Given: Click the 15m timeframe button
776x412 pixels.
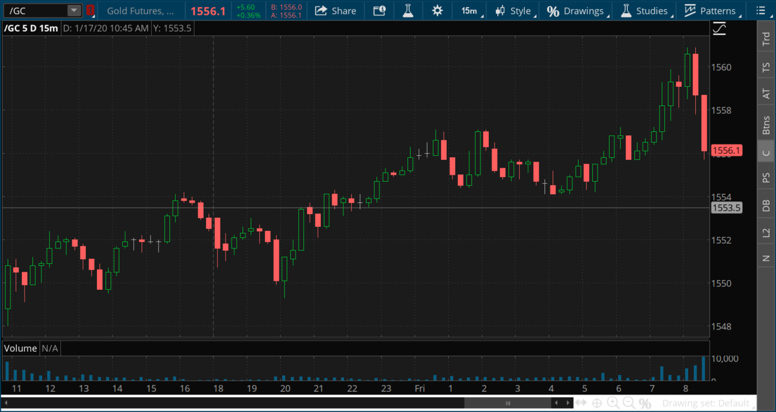Looking at the screenshot, I should click(x=469, y=10).
